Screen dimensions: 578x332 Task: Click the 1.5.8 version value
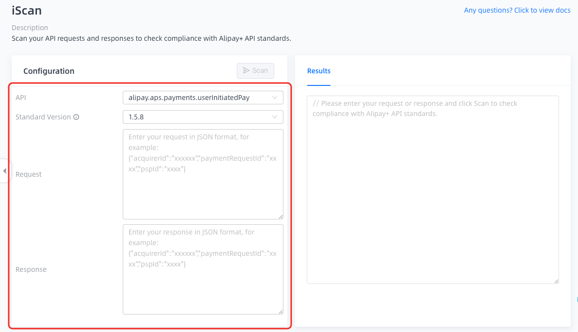click(x=136, y=117)
